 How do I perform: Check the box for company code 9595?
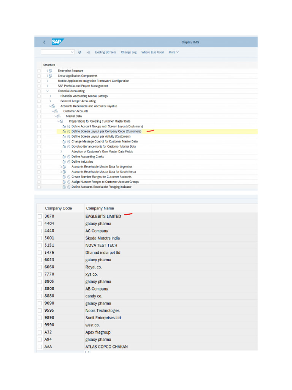pos(40,311)
